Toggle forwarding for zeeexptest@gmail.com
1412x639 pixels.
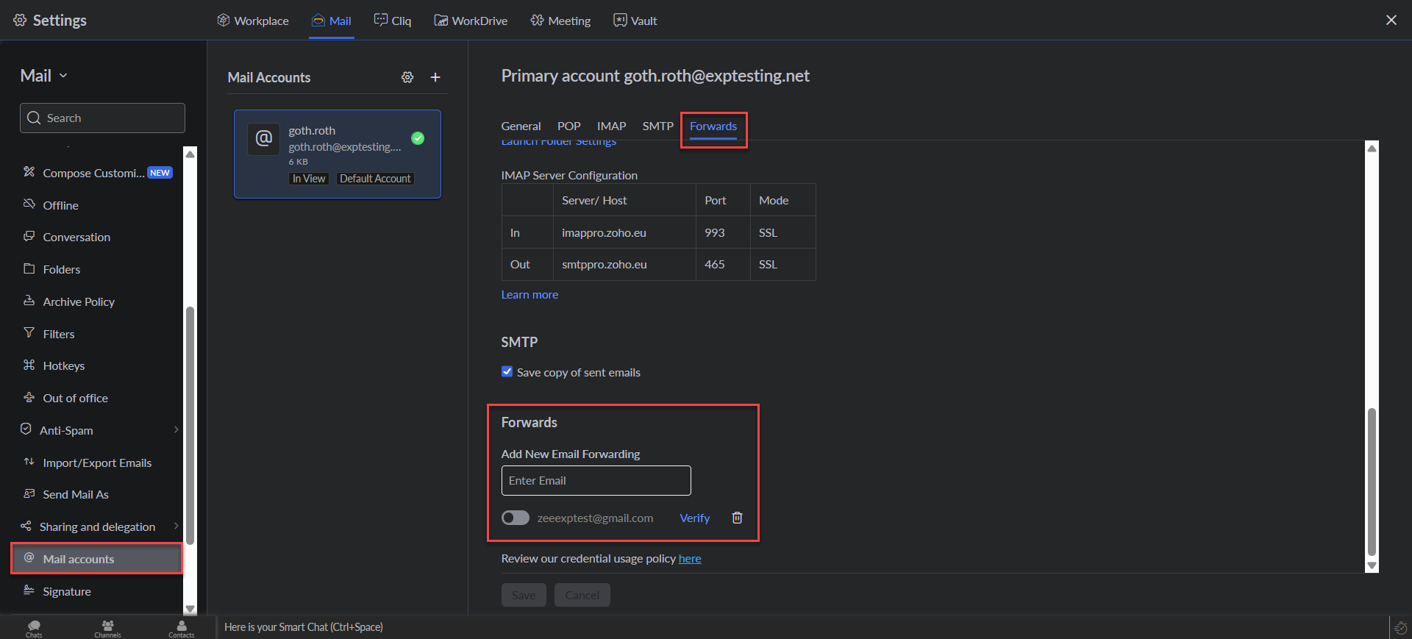[x=516, y=518]
